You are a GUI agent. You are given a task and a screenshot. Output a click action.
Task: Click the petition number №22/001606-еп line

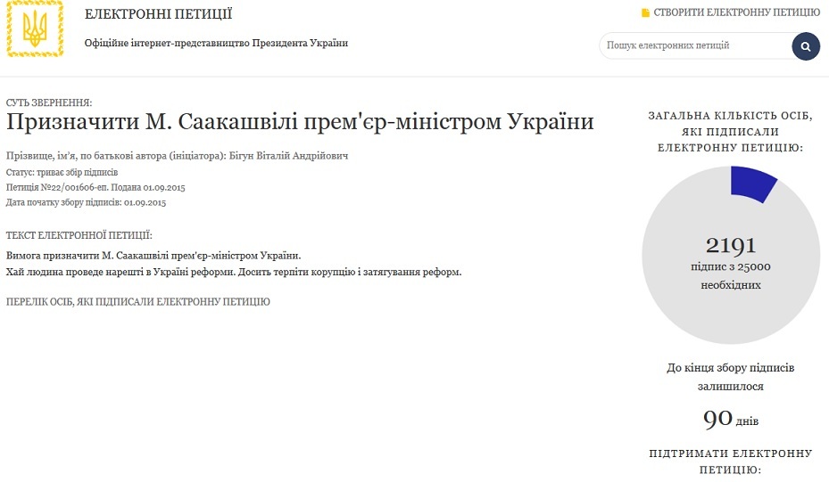[95, 187]
